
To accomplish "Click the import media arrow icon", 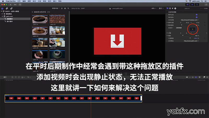I will click(10, 4).
